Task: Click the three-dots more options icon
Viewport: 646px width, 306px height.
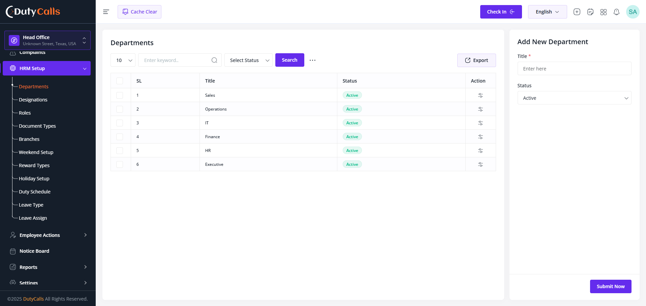Action: [x=312, y=60]
